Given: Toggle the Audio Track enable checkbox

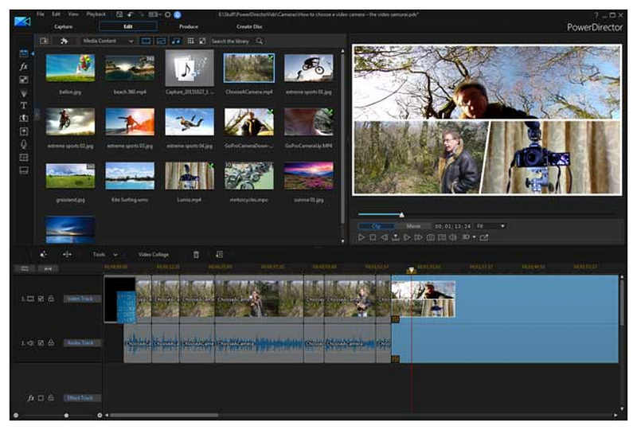Looking at the screenshot, I should pyautogui.click(x=41, y=343).
